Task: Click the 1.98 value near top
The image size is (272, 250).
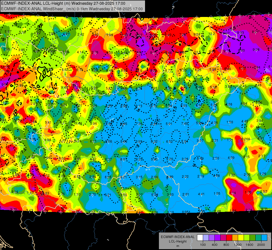Action: pyautogui.click(x=110, y=35)
